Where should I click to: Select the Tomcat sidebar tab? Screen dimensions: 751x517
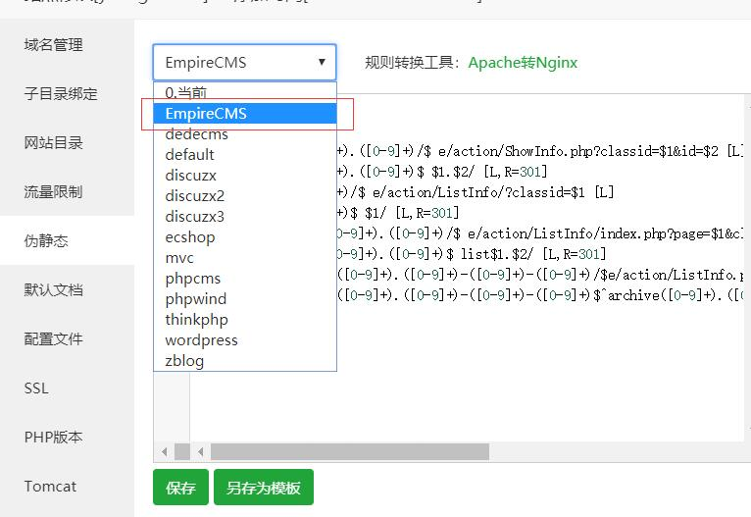pos(50,487)
